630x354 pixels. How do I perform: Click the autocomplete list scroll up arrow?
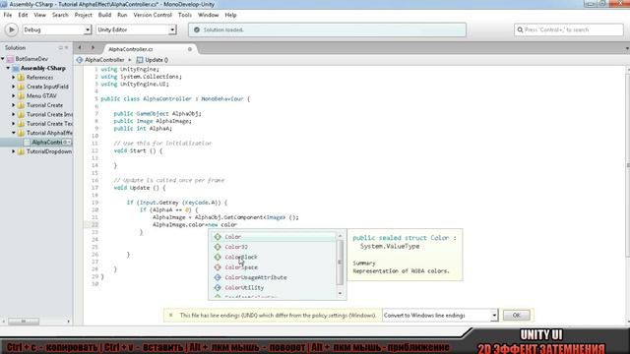pos(340,236)
